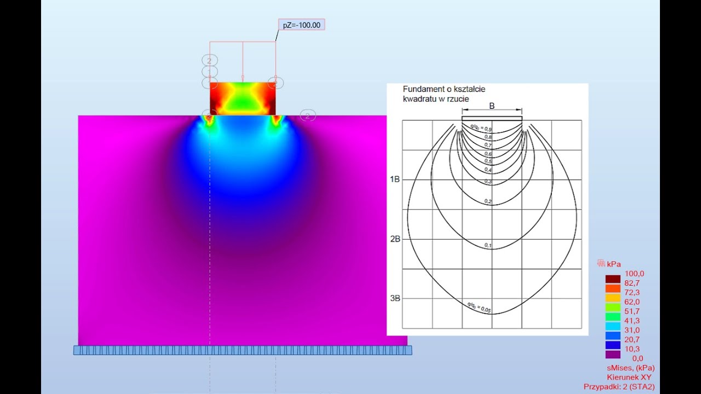Click the 0,5 isobar label
Image resolution: width=701 pixels, height=394 pixels.
point(487,161)
